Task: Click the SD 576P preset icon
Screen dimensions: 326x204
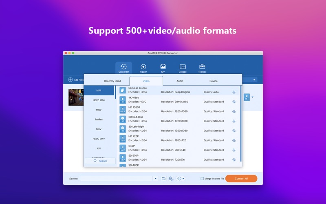Action: (x=123, y=158)
